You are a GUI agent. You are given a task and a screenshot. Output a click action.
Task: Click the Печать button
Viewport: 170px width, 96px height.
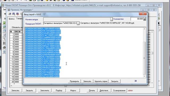(x=92, y=90)
